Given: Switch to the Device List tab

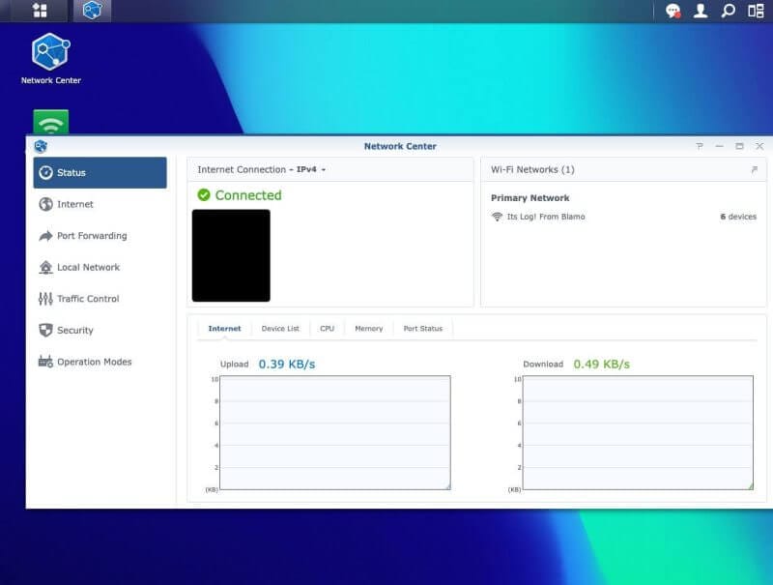Looking at the screenshot, I should 280,328.
